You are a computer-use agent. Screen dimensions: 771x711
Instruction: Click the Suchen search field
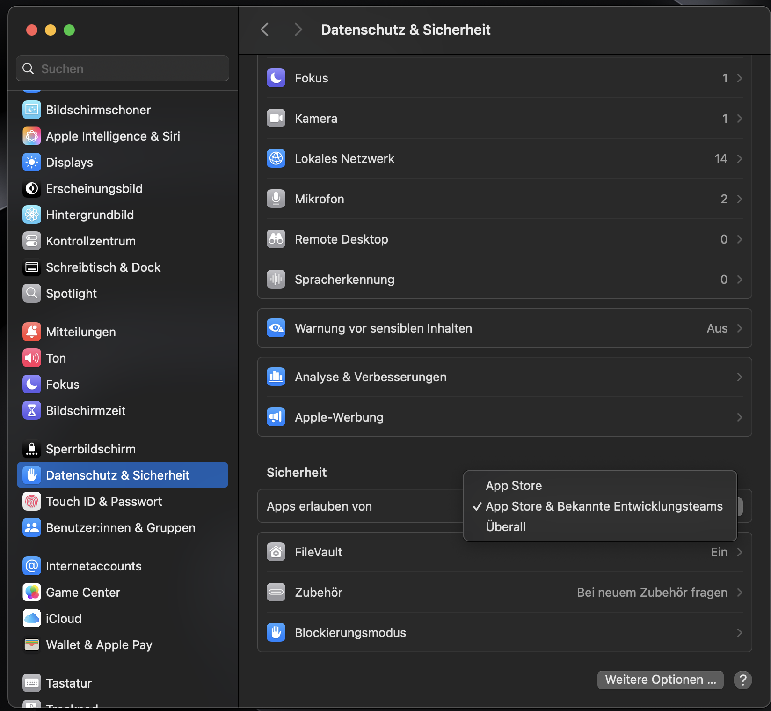(123, 69)
